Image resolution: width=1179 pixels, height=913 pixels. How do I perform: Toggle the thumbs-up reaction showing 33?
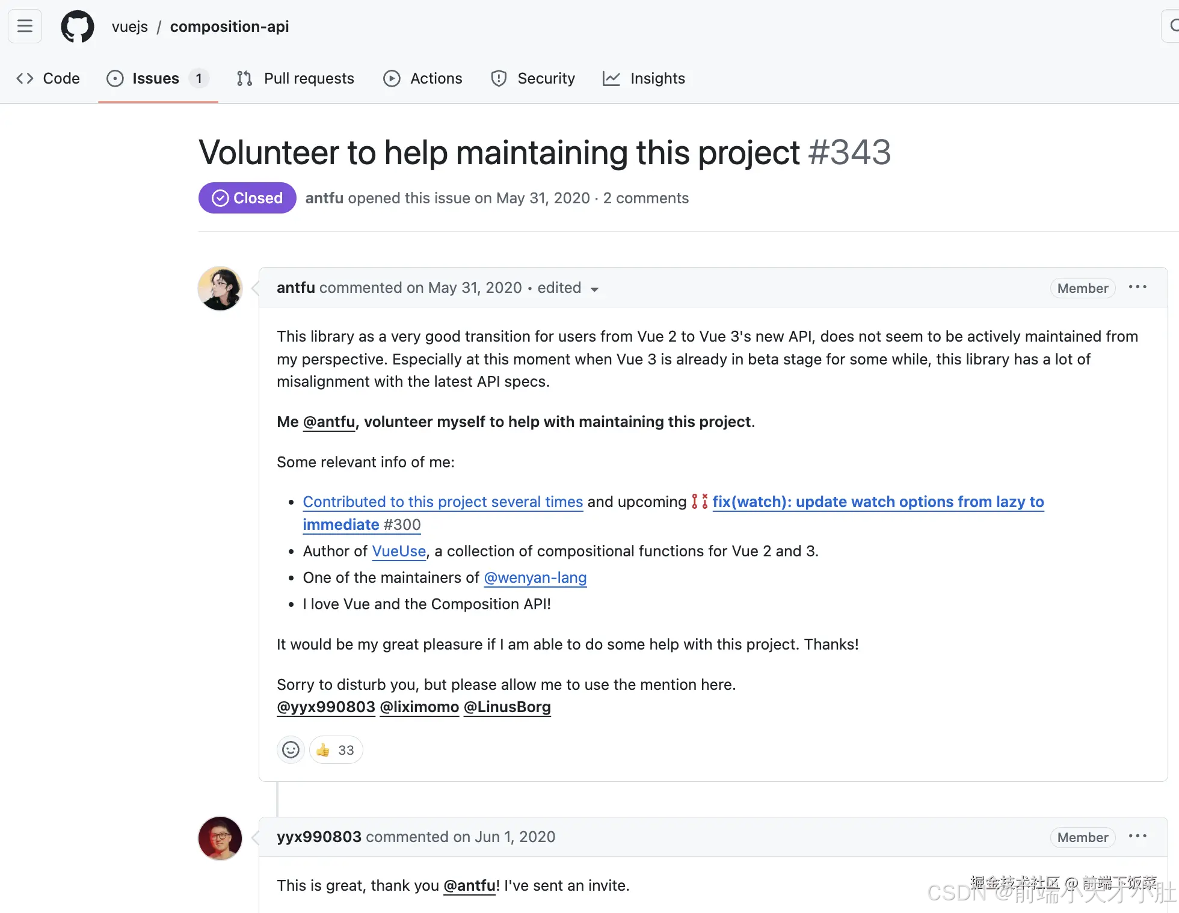point(335,749)
